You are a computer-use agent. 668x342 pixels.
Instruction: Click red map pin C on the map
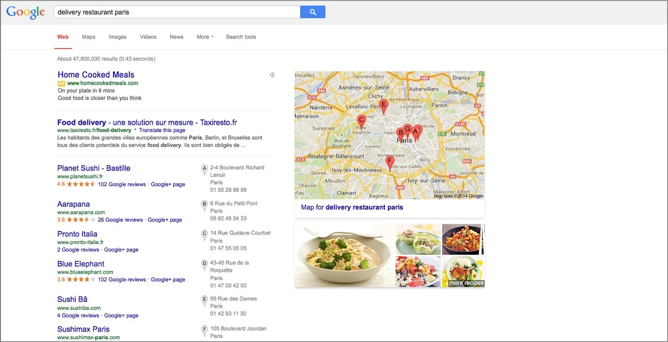pos(361,122)
